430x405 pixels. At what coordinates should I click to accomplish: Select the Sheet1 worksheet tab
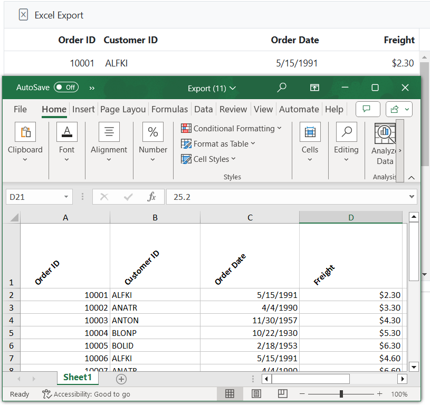[x=78, y=378]
